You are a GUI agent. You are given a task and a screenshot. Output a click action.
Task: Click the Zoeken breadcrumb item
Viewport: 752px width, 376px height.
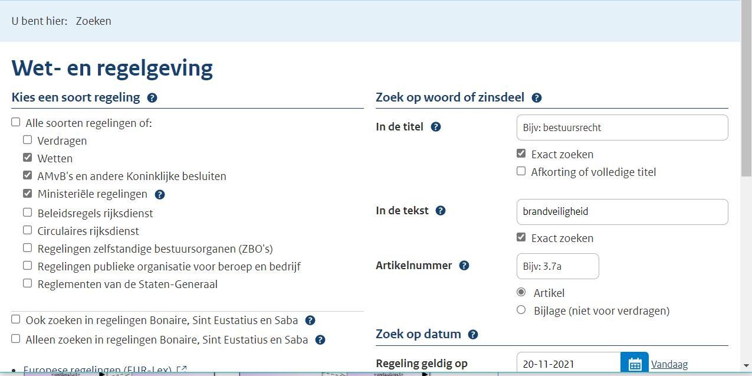[x=93, y=21]
